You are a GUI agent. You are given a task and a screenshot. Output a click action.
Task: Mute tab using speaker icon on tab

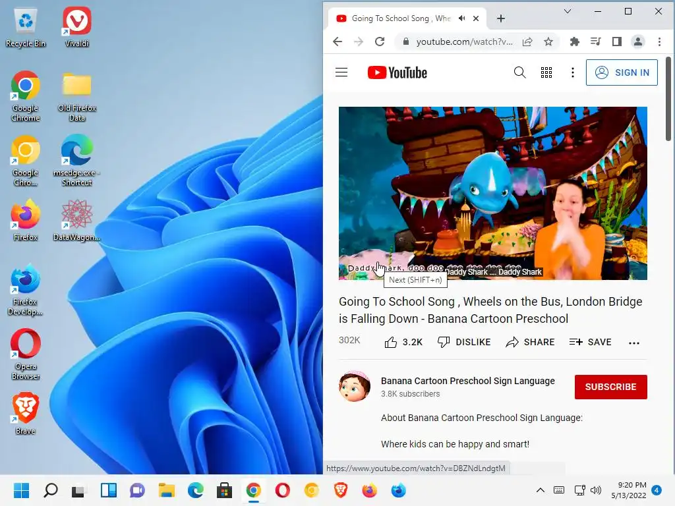462,18
